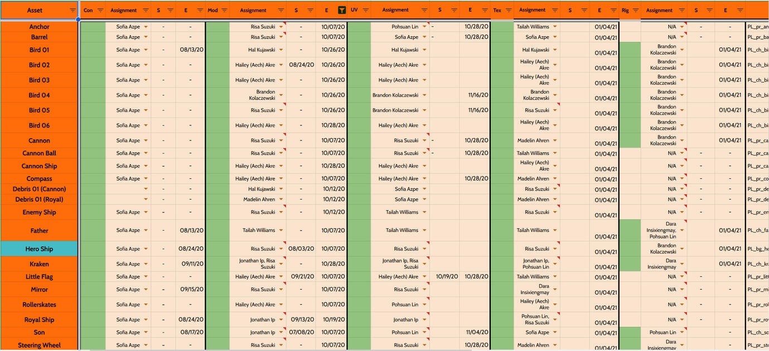Open the Asset column filter icon
Image resolution: width=769 pixels, height=351 pixels.
72,11
